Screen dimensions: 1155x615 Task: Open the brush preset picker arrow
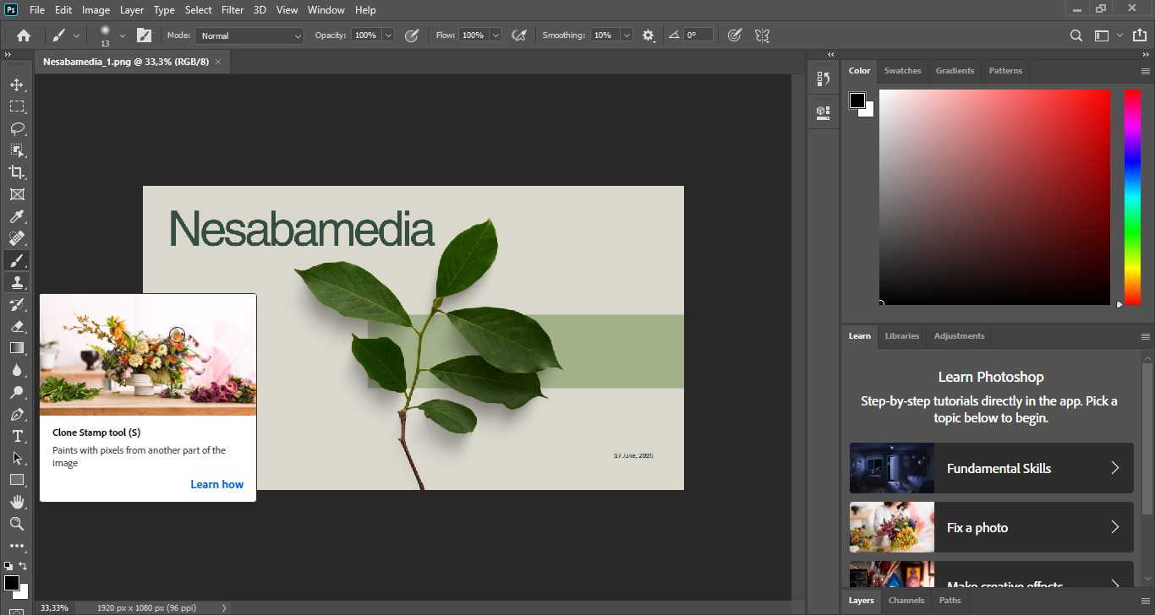(x=123, y=35)
